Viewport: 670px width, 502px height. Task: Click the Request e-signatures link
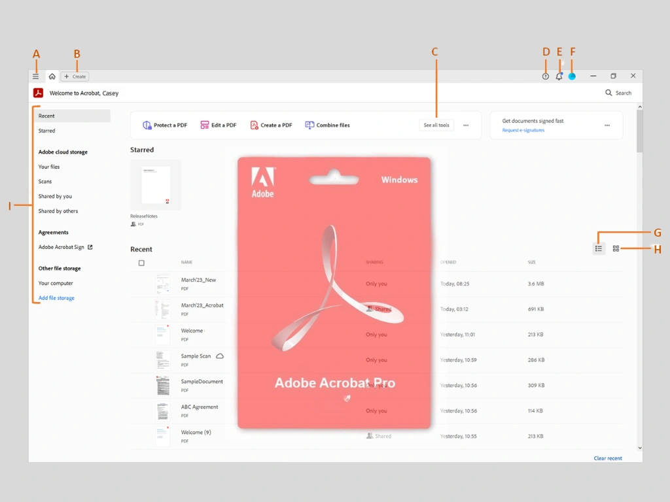(x=523, y=129)
